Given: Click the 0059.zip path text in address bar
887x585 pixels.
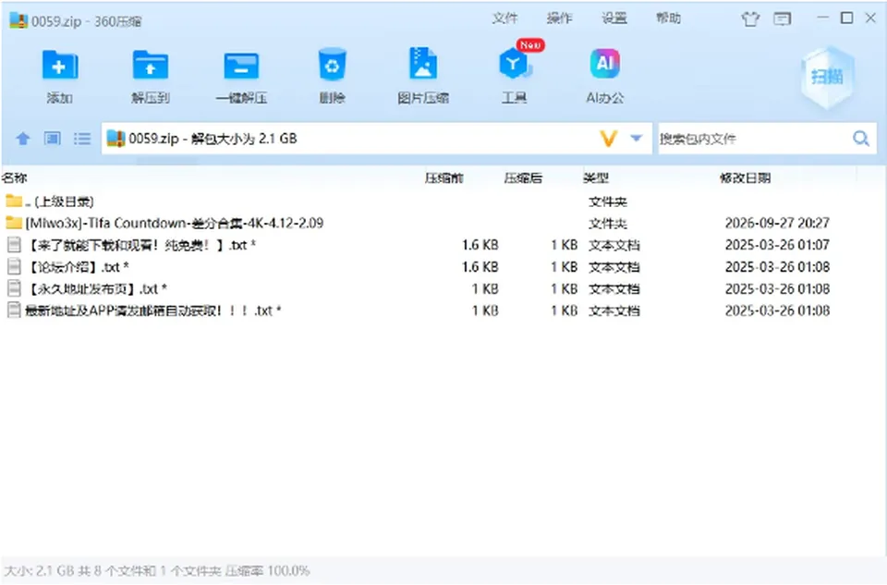Looking at the screenshot, I should (213, 139).
